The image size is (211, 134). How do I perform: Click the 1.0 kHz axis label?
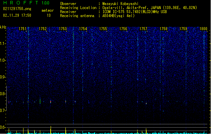click(x=3, y=60)
